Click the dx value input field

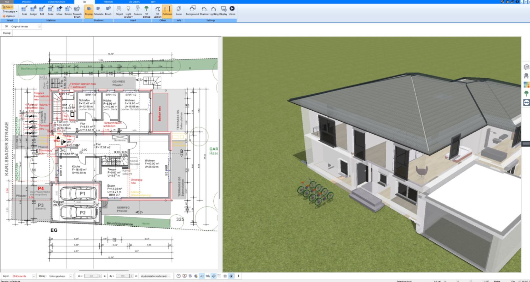click(92, 276)
